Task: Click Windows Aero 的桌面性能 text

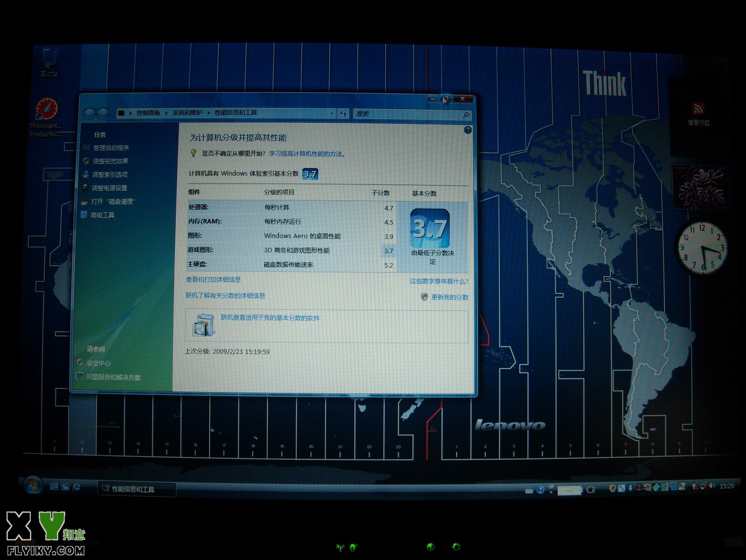Action: click(x=302, y=236)
